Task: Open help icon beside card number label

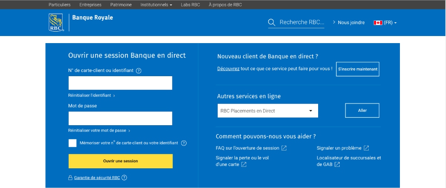Action: pos(139,71)
